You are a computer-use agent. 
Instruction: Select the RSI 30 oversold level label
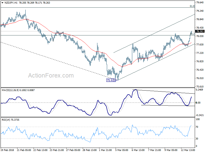click(197, 138)
